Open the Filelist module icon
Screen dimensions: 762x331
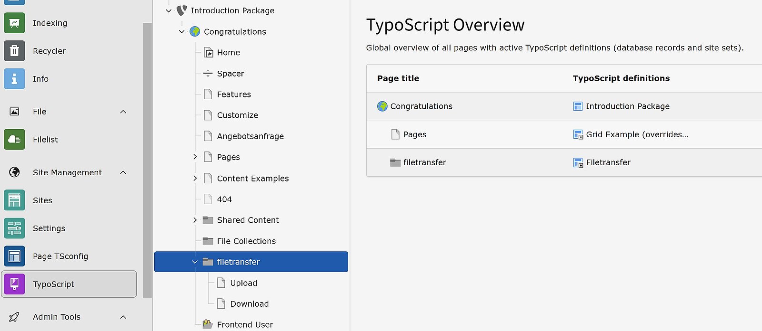[x=14, y=140]
